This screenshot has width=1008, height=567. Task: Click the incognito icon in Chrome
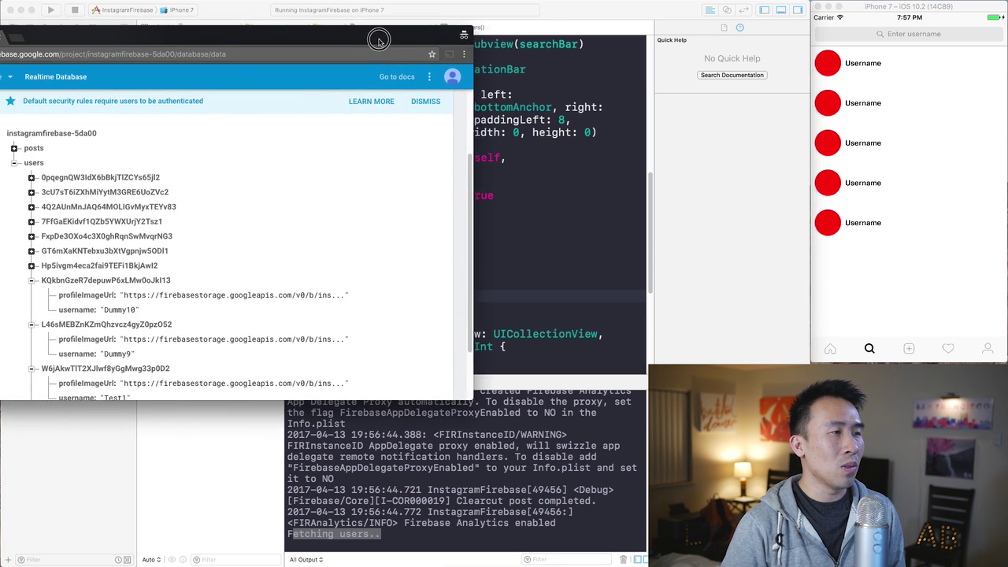464,35
